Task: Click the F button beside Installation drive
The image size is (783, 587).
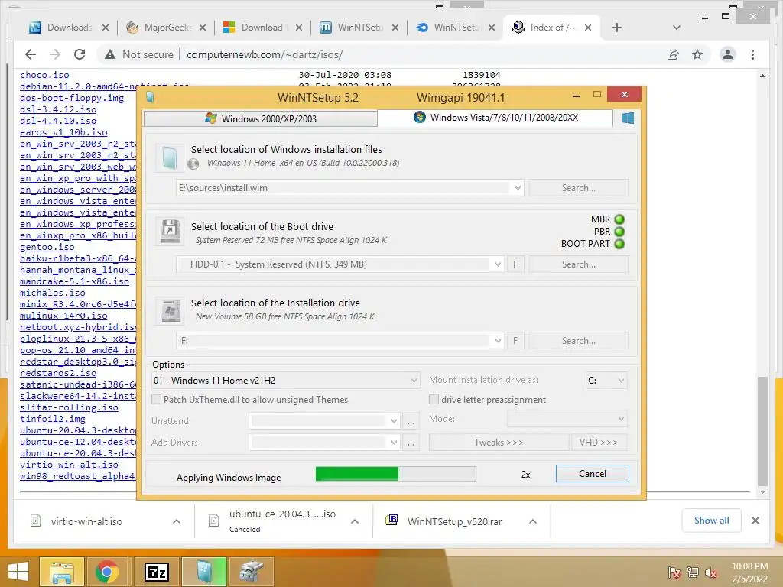Action: [x=515, y=341]
